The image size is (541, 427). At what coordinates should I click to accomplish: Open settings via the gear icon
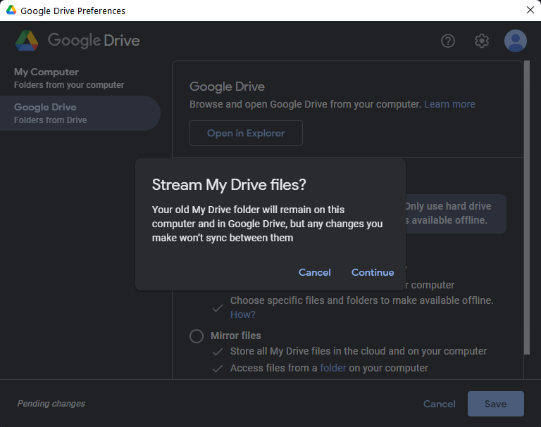coord(482,41)
